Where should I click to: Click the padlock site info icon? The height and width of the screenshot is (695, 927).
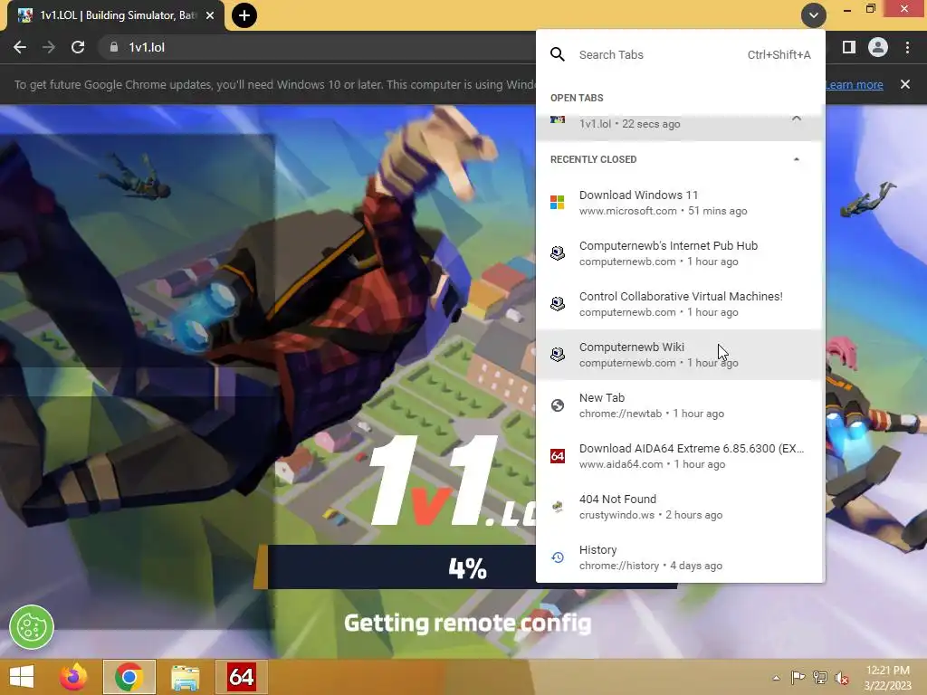113,47
